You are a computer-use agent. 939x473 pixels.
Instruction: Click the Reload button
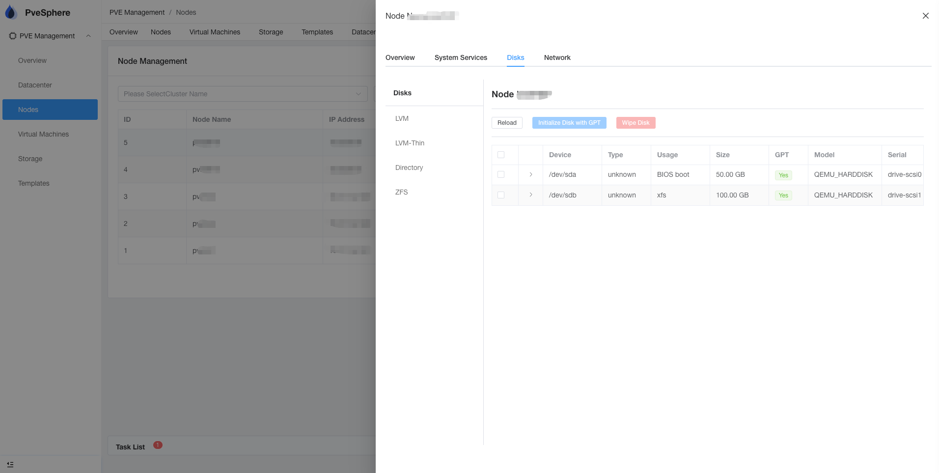(x=507, y=123)
